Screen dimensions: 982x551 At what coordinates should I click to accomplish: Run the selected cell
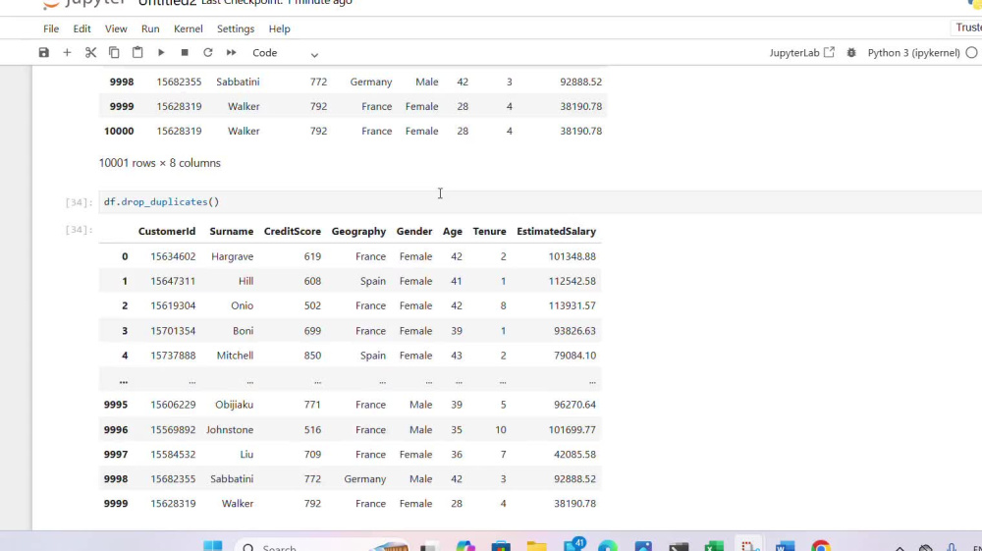pos(161,53)
